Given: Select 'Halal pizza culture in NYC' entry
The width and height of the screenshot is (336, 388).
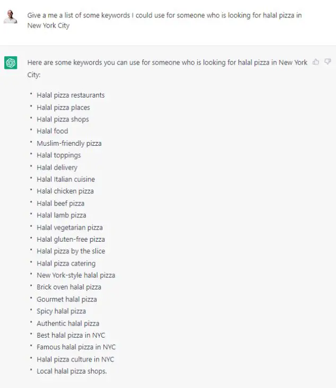Looking at the screenshot, I should [75, 359].
